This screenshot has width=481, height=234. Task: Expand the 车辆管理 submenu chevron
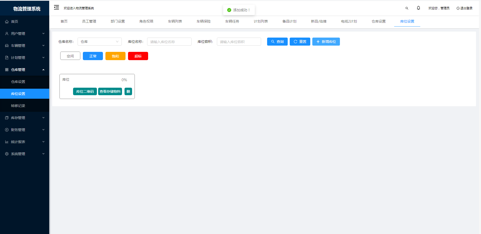pos(43,46)
